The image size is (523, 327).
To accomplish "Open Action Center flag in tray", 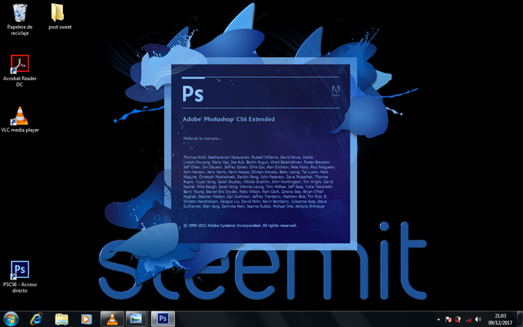I will (449, 320).
